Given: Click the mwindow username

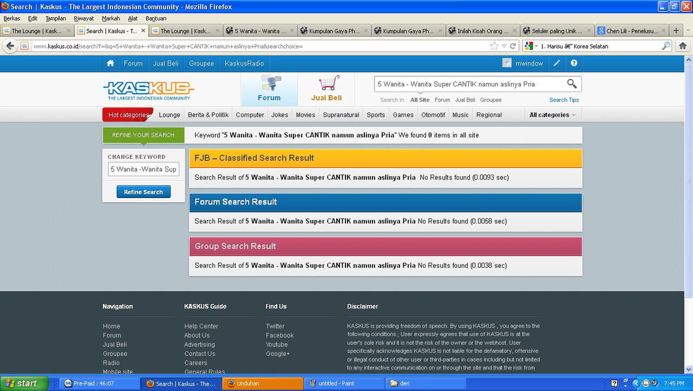Looking at the screenshot, I should click(x=529, y=63).
